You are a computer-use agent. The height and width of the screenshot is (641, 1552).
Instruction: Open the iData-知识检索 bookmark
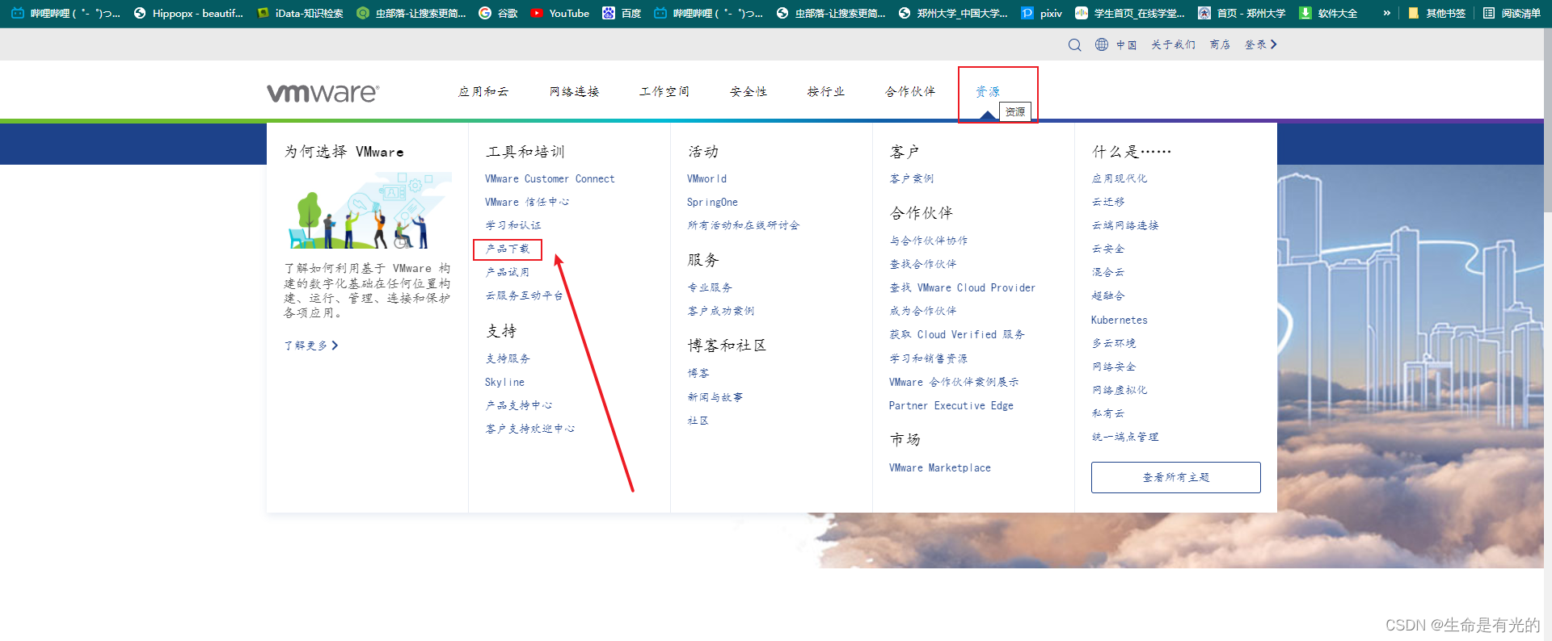(x=300, y=13)
